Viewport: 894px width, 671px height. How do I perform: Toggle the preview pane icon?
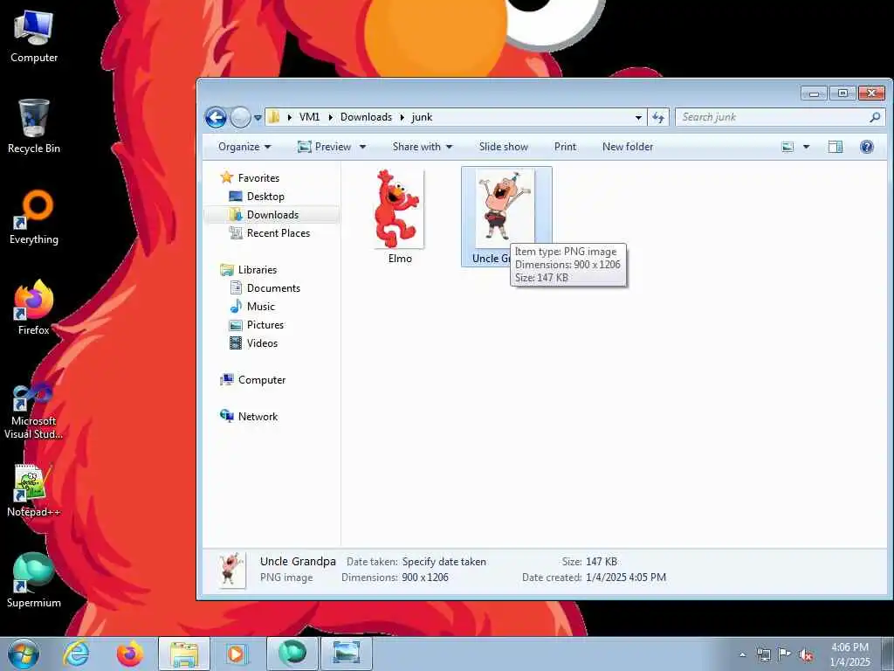click(836, 147)
